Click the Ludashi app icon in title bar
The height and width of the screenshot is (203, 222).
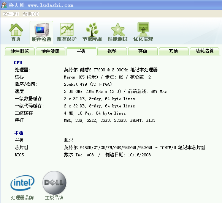coord(4,5)
